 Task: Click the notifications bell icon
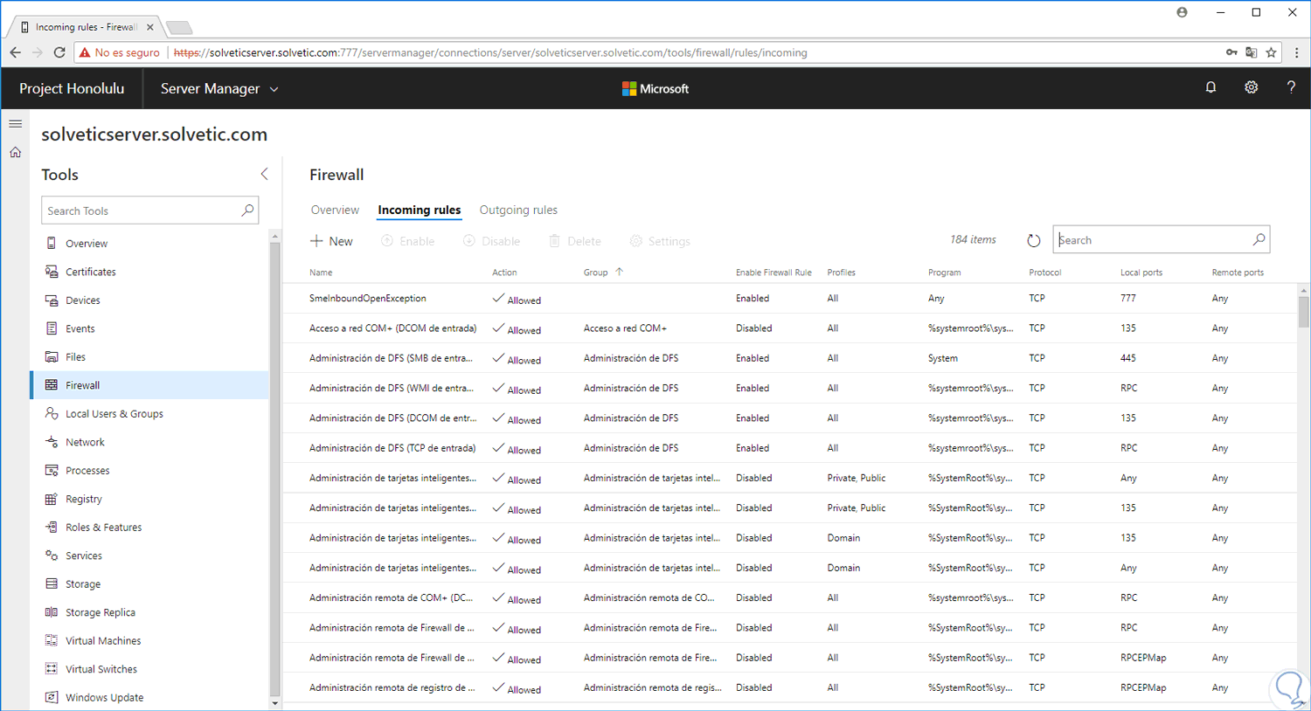tap(1210, 87)
